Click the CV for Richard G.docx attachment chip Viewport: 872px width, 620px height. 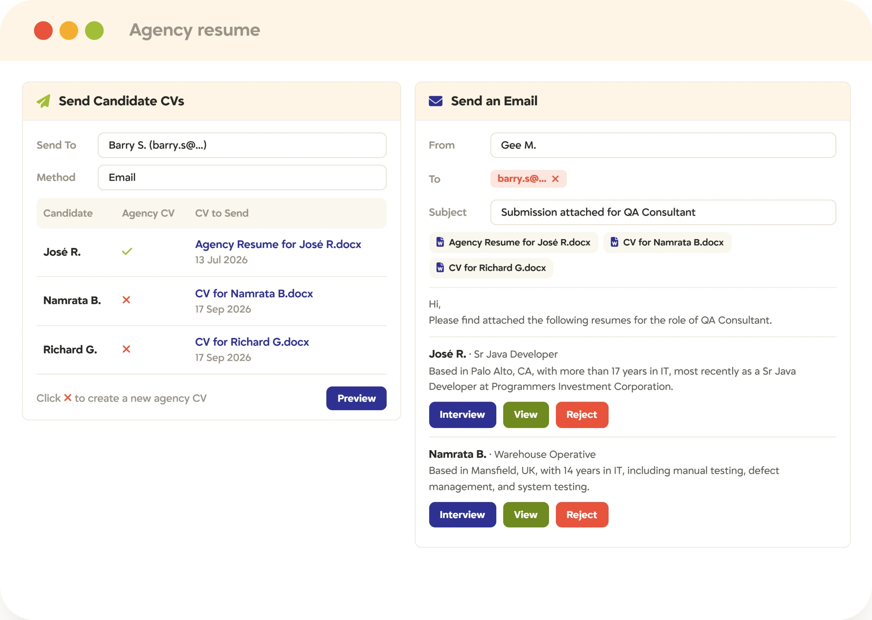491,268
